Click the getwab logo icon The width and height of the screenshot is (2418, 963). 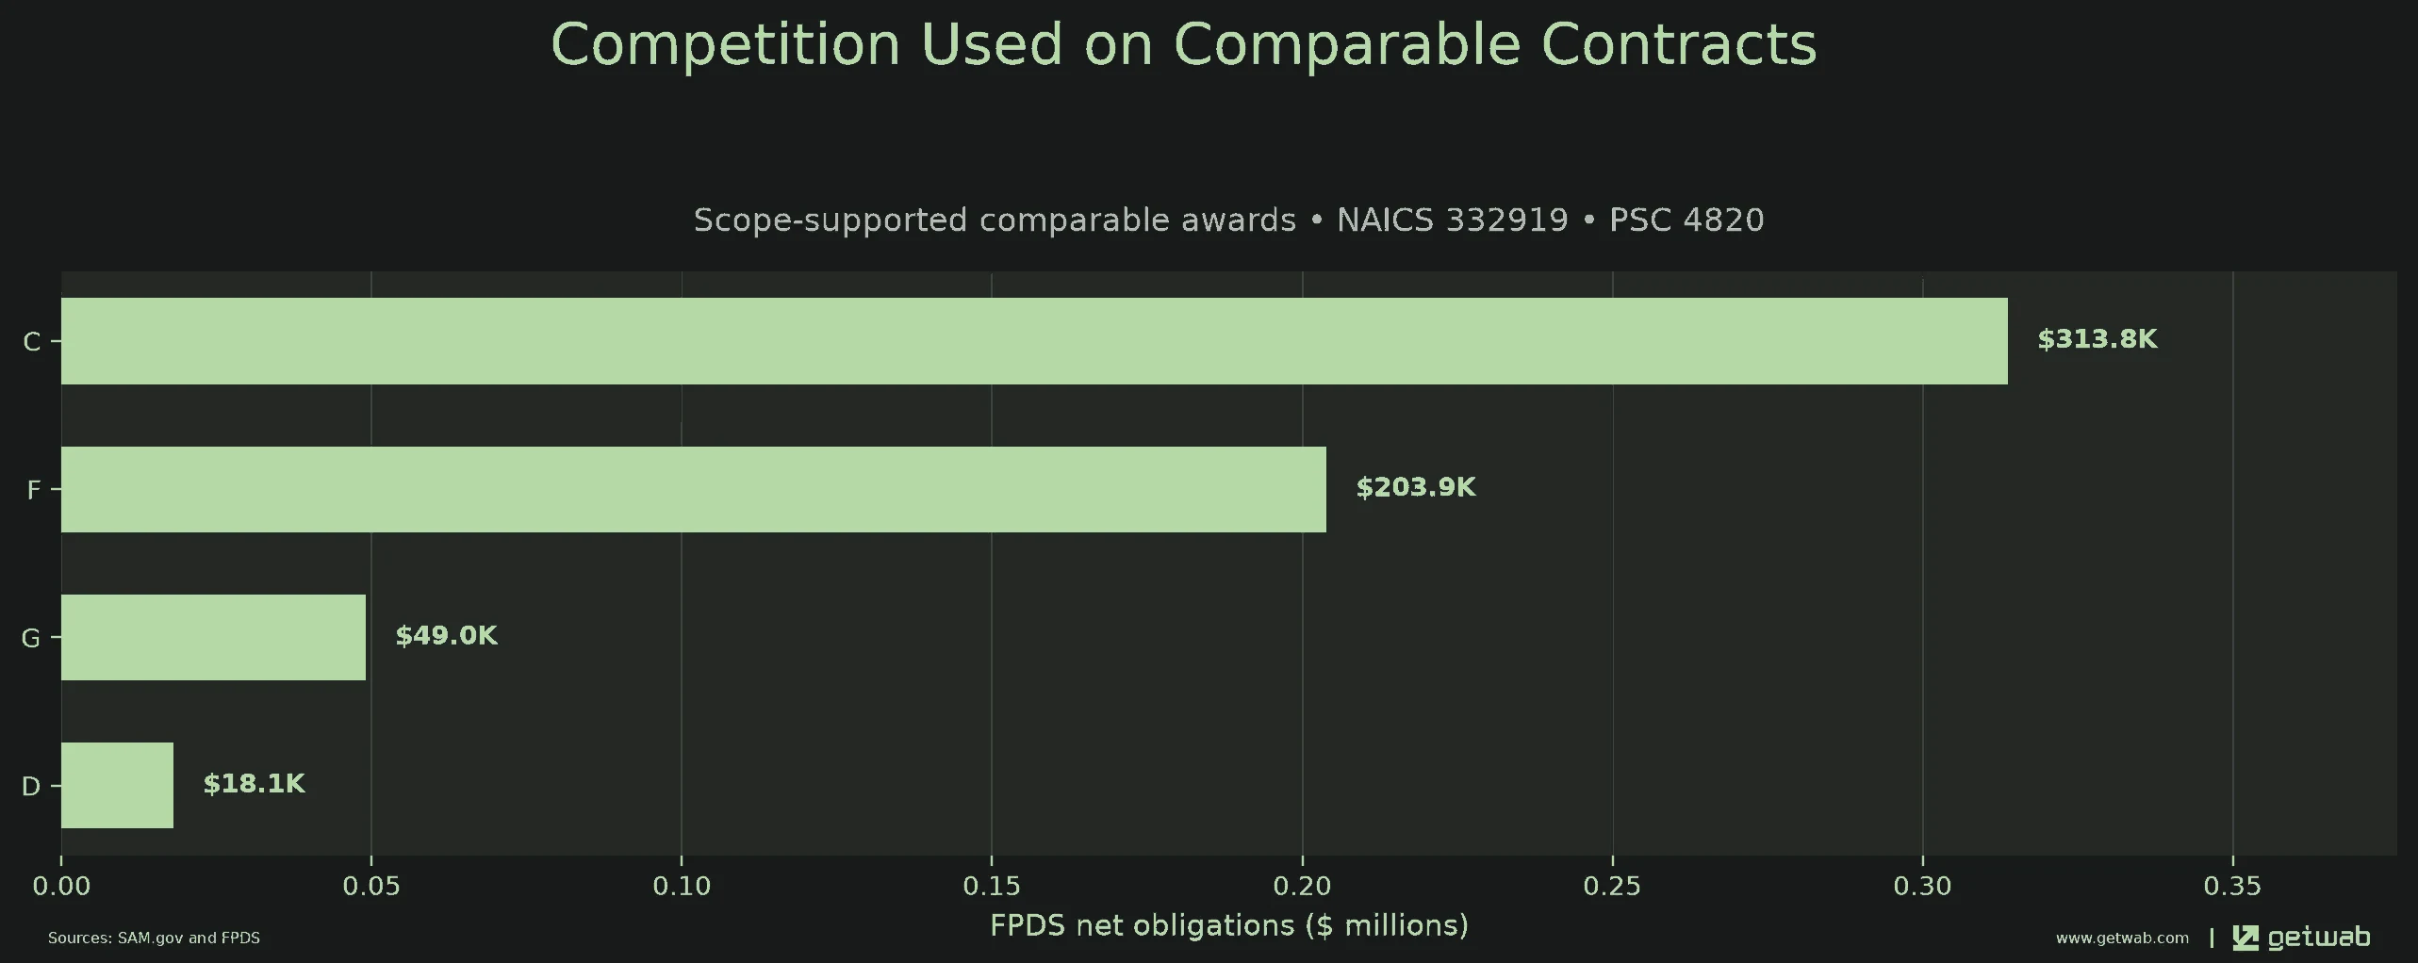(2245, 938)
